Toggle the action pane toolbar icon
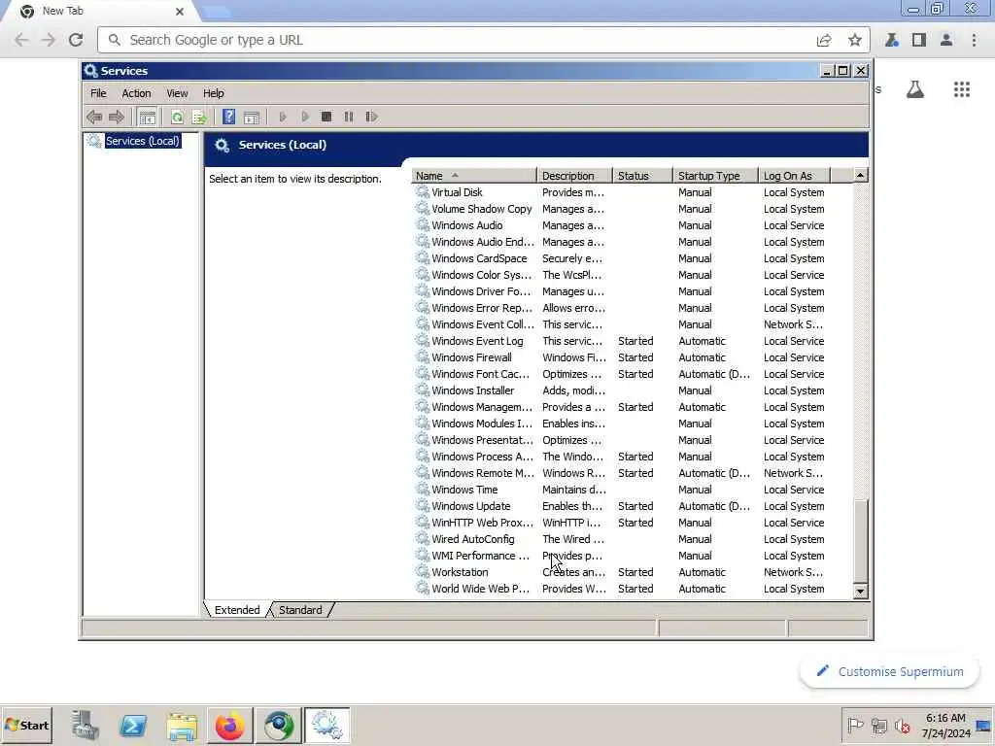Image resolution: width=995 pixels, height=746 pixels. point(252,117)
